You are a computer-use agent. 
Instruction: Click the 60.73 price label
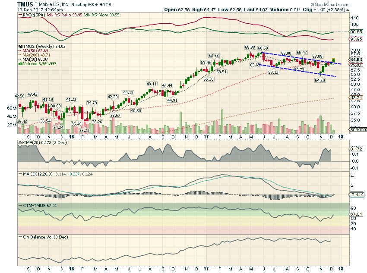click(299, 69)
